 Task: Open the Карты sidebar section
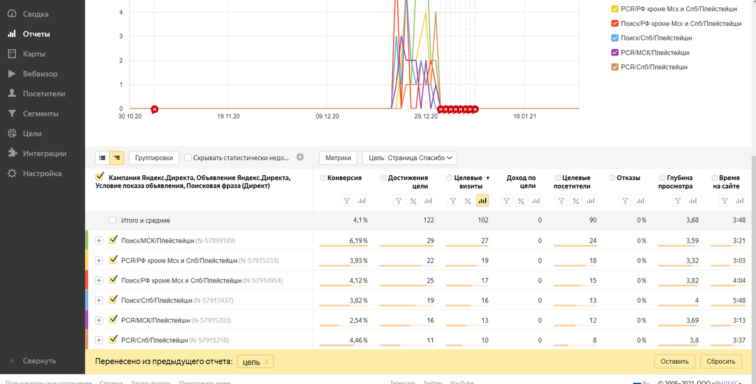coord(34,54)
